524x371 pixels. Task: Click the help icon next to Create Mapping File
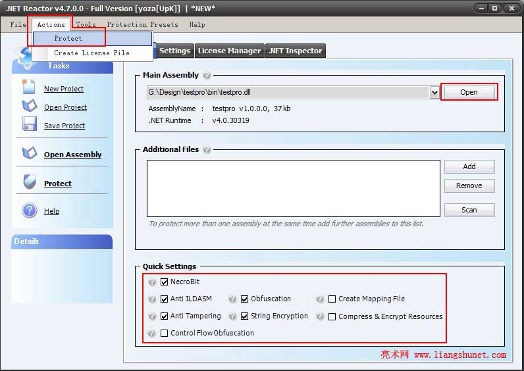320,299
